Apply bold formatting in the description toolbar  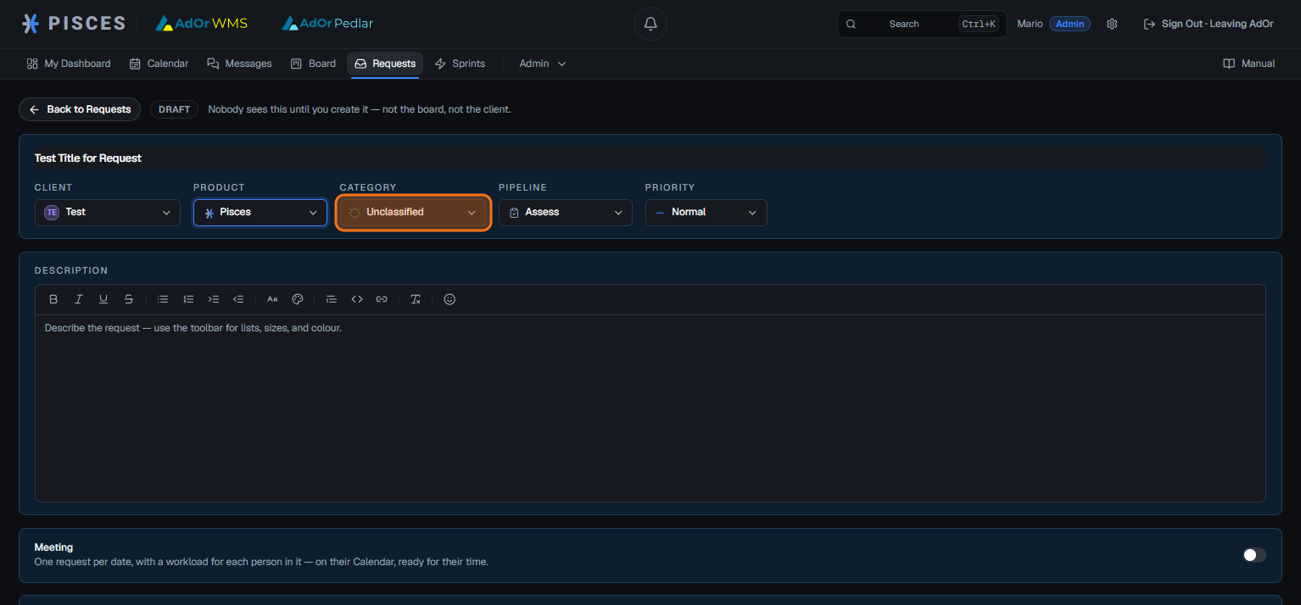pyautogui.click(x=53, y=299)
